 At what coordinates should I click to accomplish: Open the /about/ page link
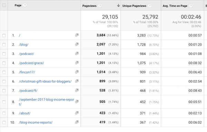(x=24, y=113)
